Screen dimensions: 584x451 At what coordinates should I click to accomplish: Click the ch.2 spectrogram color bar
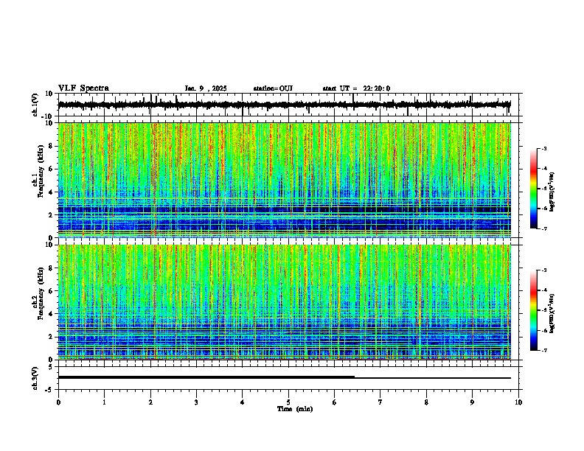[x=534, y=310]
